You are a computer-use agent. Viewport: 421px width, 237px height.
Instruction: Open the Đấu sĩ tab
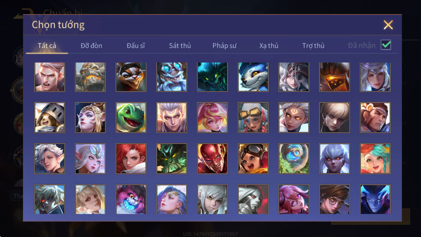[136, 46]
